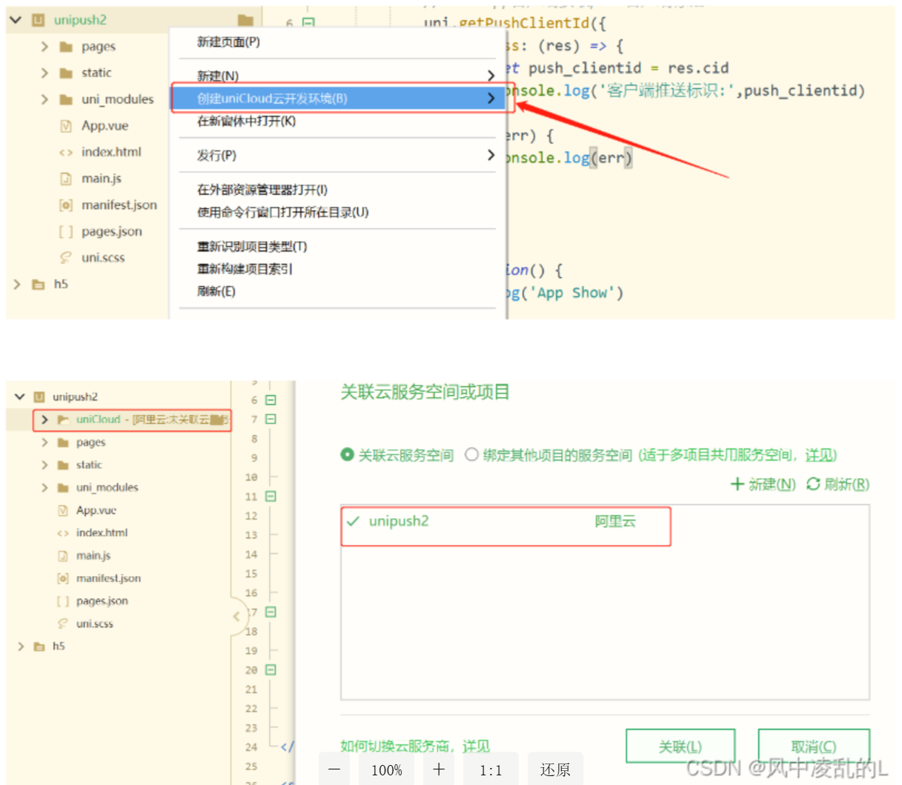Click the manifest.json file icon in upper tree
Viewport: 902px width, 785px height.
(x=66, y=205)
